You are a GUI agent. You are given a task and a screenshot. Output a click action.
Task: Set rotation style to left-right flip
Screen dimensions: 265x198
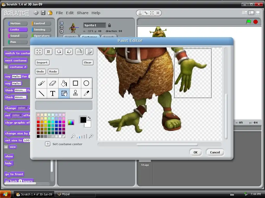tap(62, 27)
